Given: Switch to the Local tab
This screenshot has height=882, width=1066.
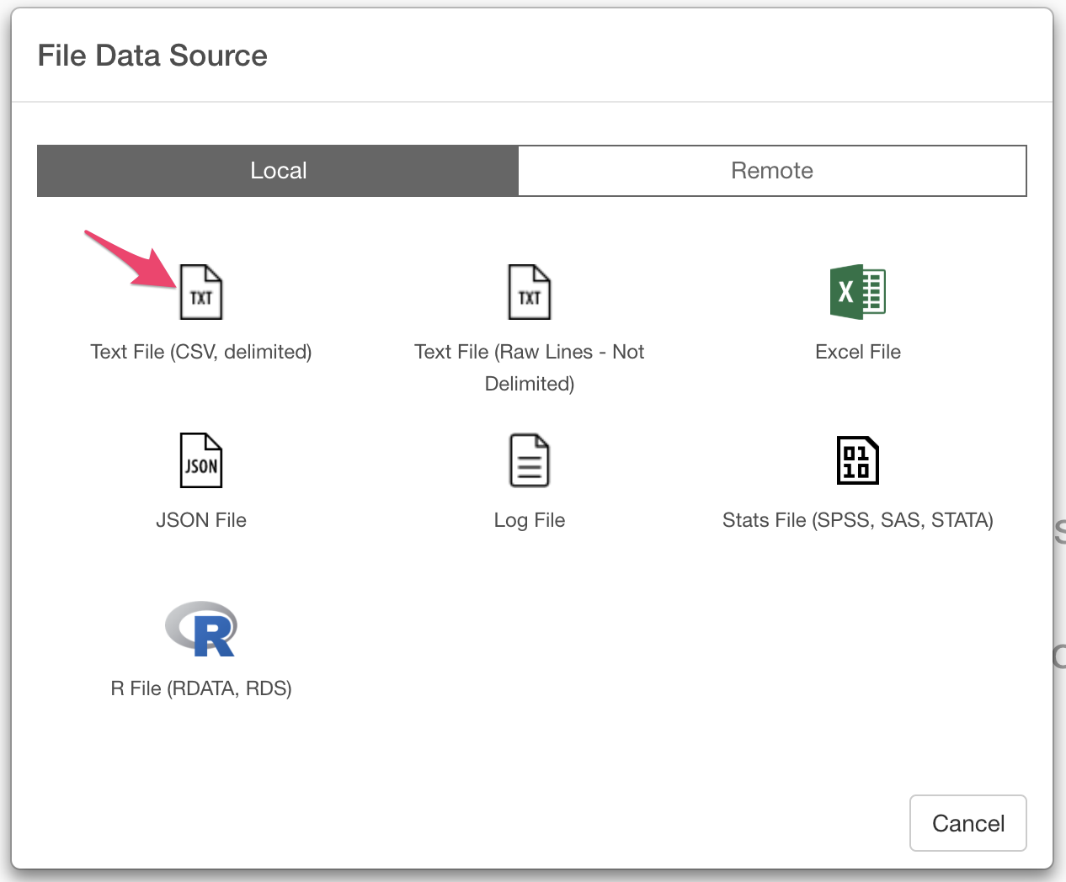Looking at the screenshot, I should point(278,171).
